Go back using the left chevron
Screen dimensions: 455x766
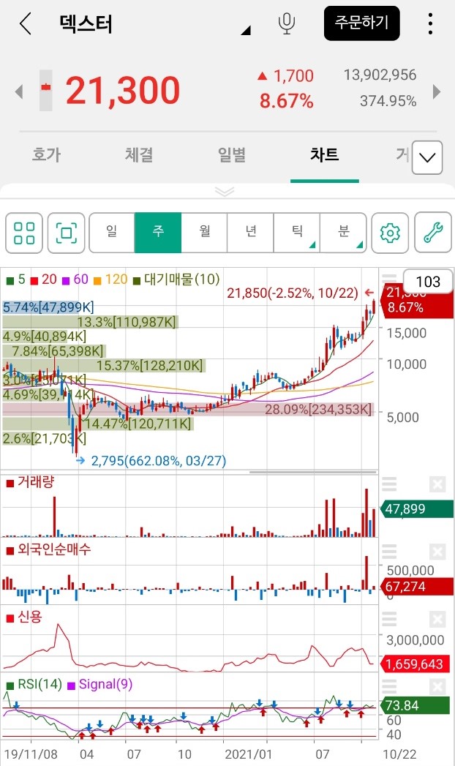26,23
